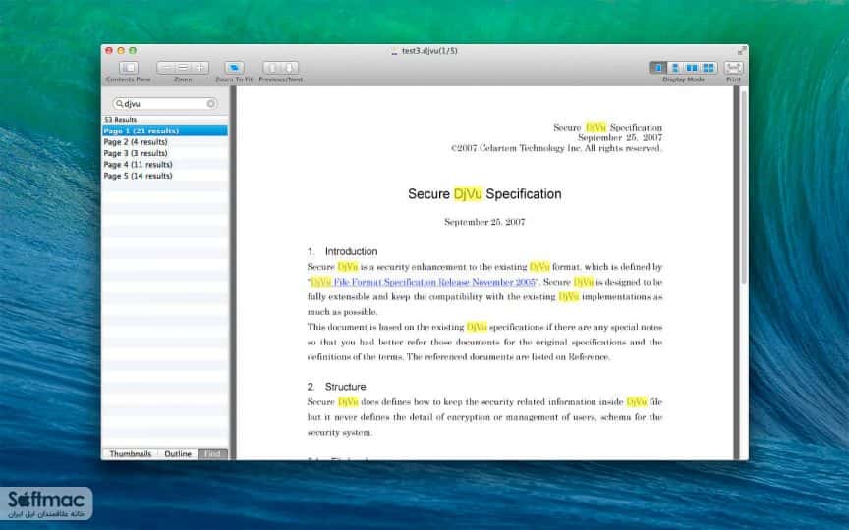
Task: Click the test3.djvu document icon in title
Action: coord(394,51)
